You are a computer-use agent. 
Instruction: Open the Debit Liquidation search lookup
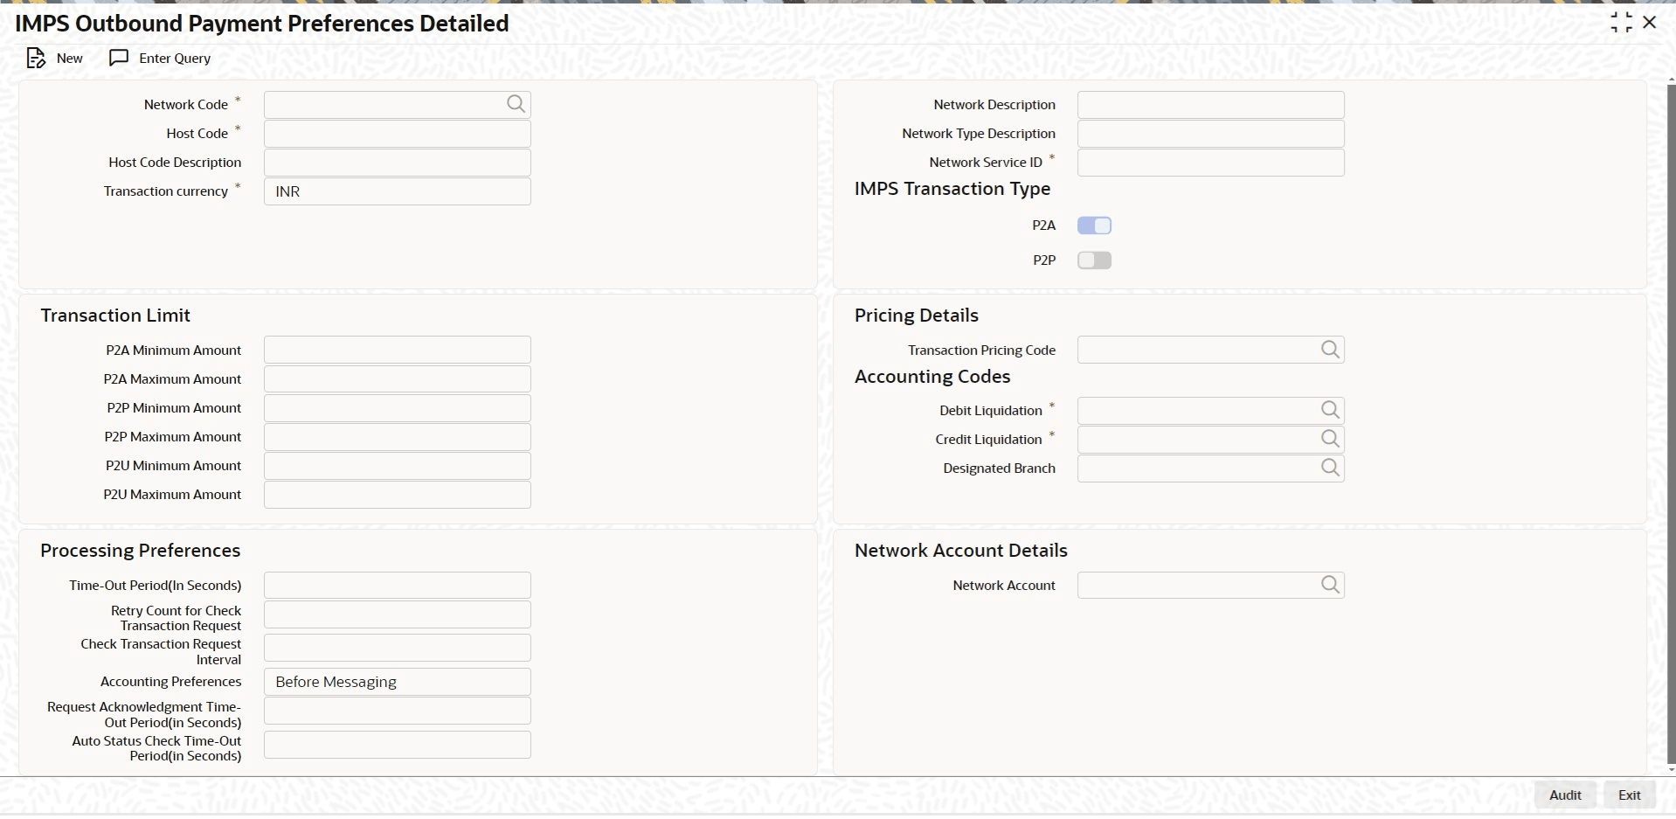1330,410
